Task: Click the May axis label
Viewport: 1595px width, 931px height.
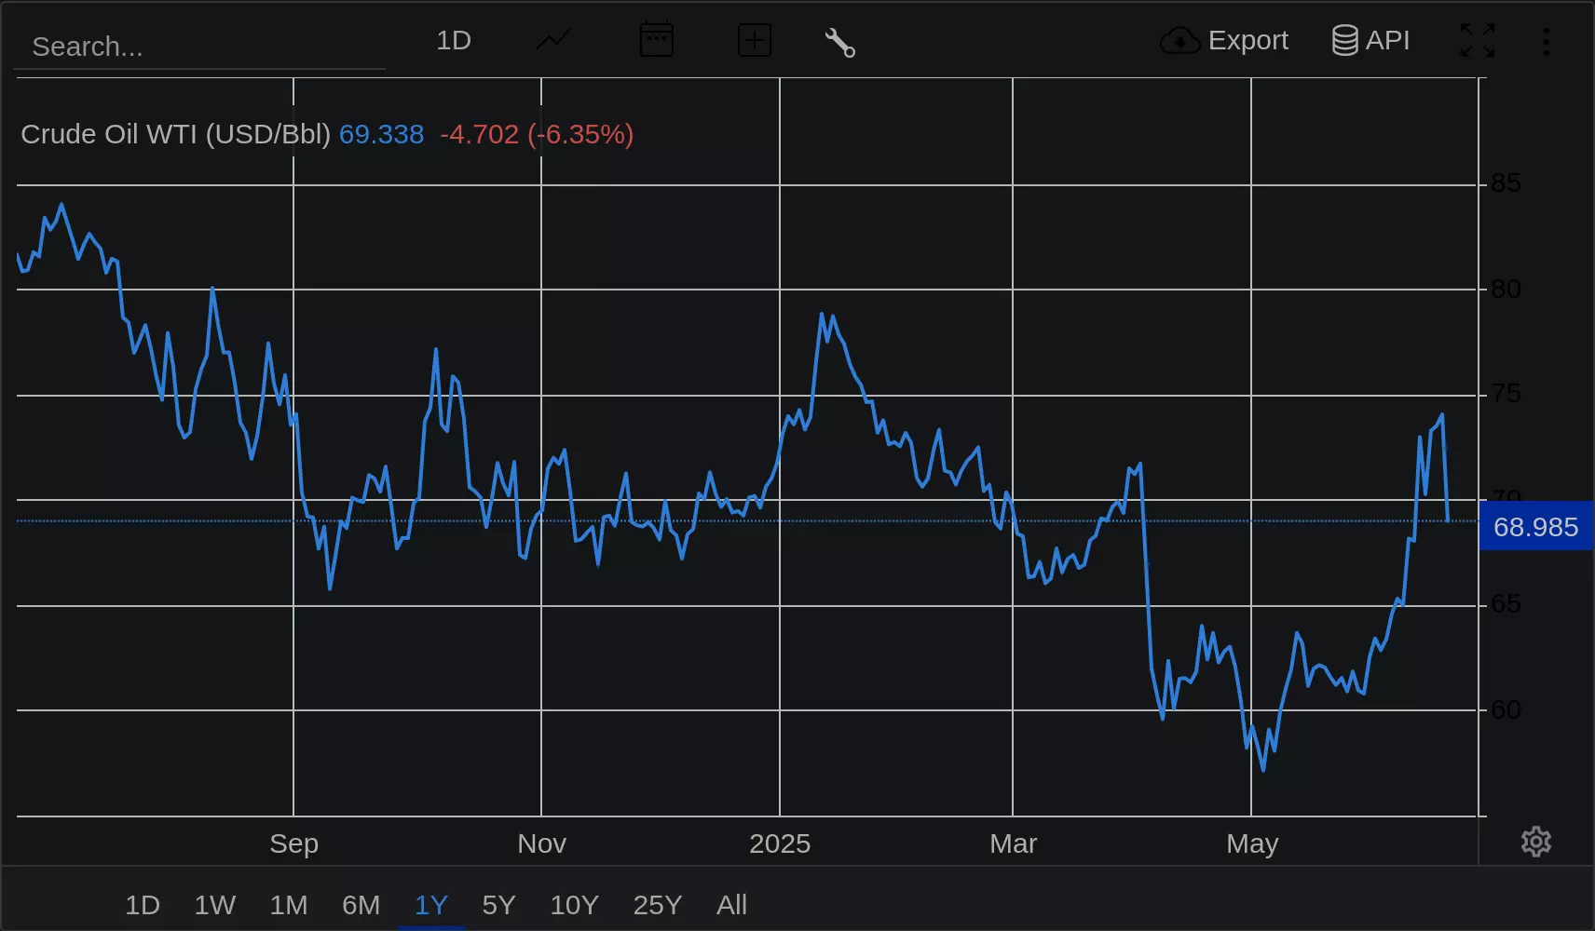Action: click(x=1252, y=843)
